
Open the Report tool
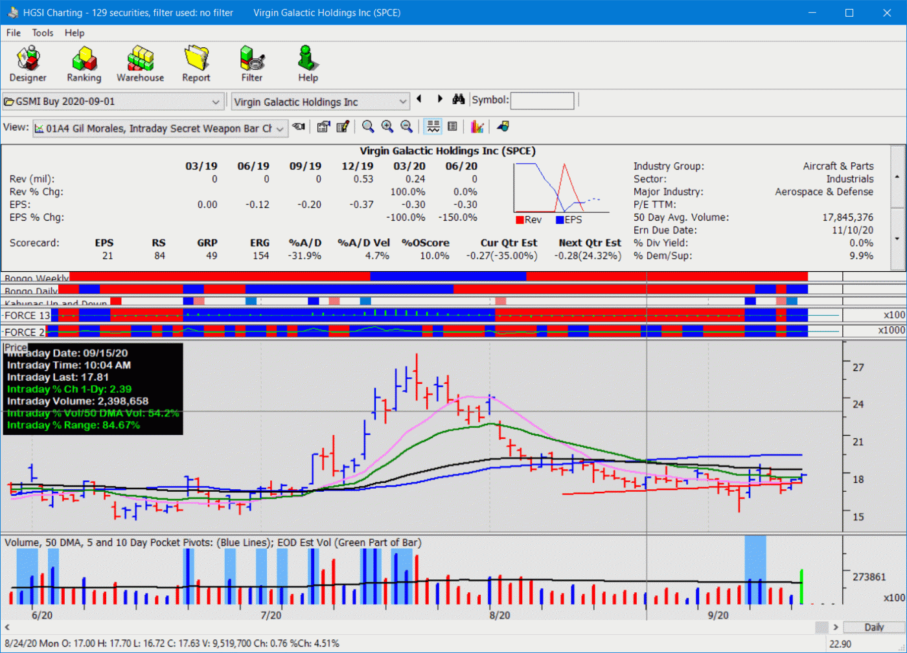pyautogui.click(x=196, y=64)
